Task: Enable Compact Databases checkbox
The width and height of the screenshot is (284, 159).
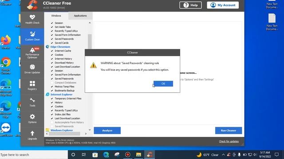Action: (x=52, y=83)
